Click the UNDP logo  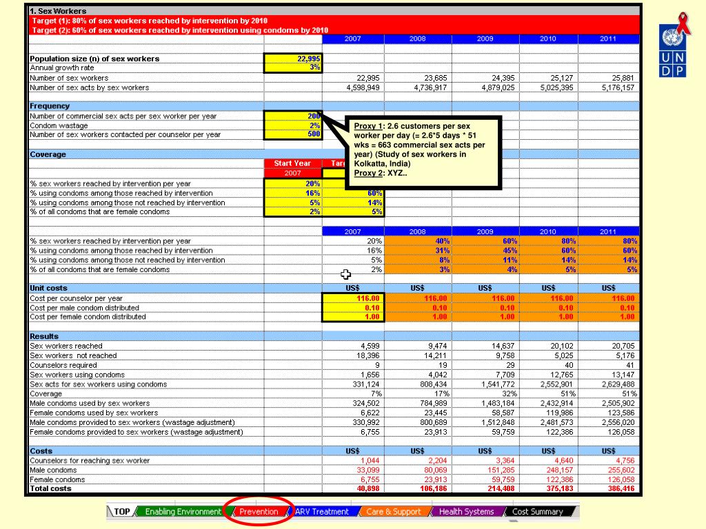[x=673, y=45]
